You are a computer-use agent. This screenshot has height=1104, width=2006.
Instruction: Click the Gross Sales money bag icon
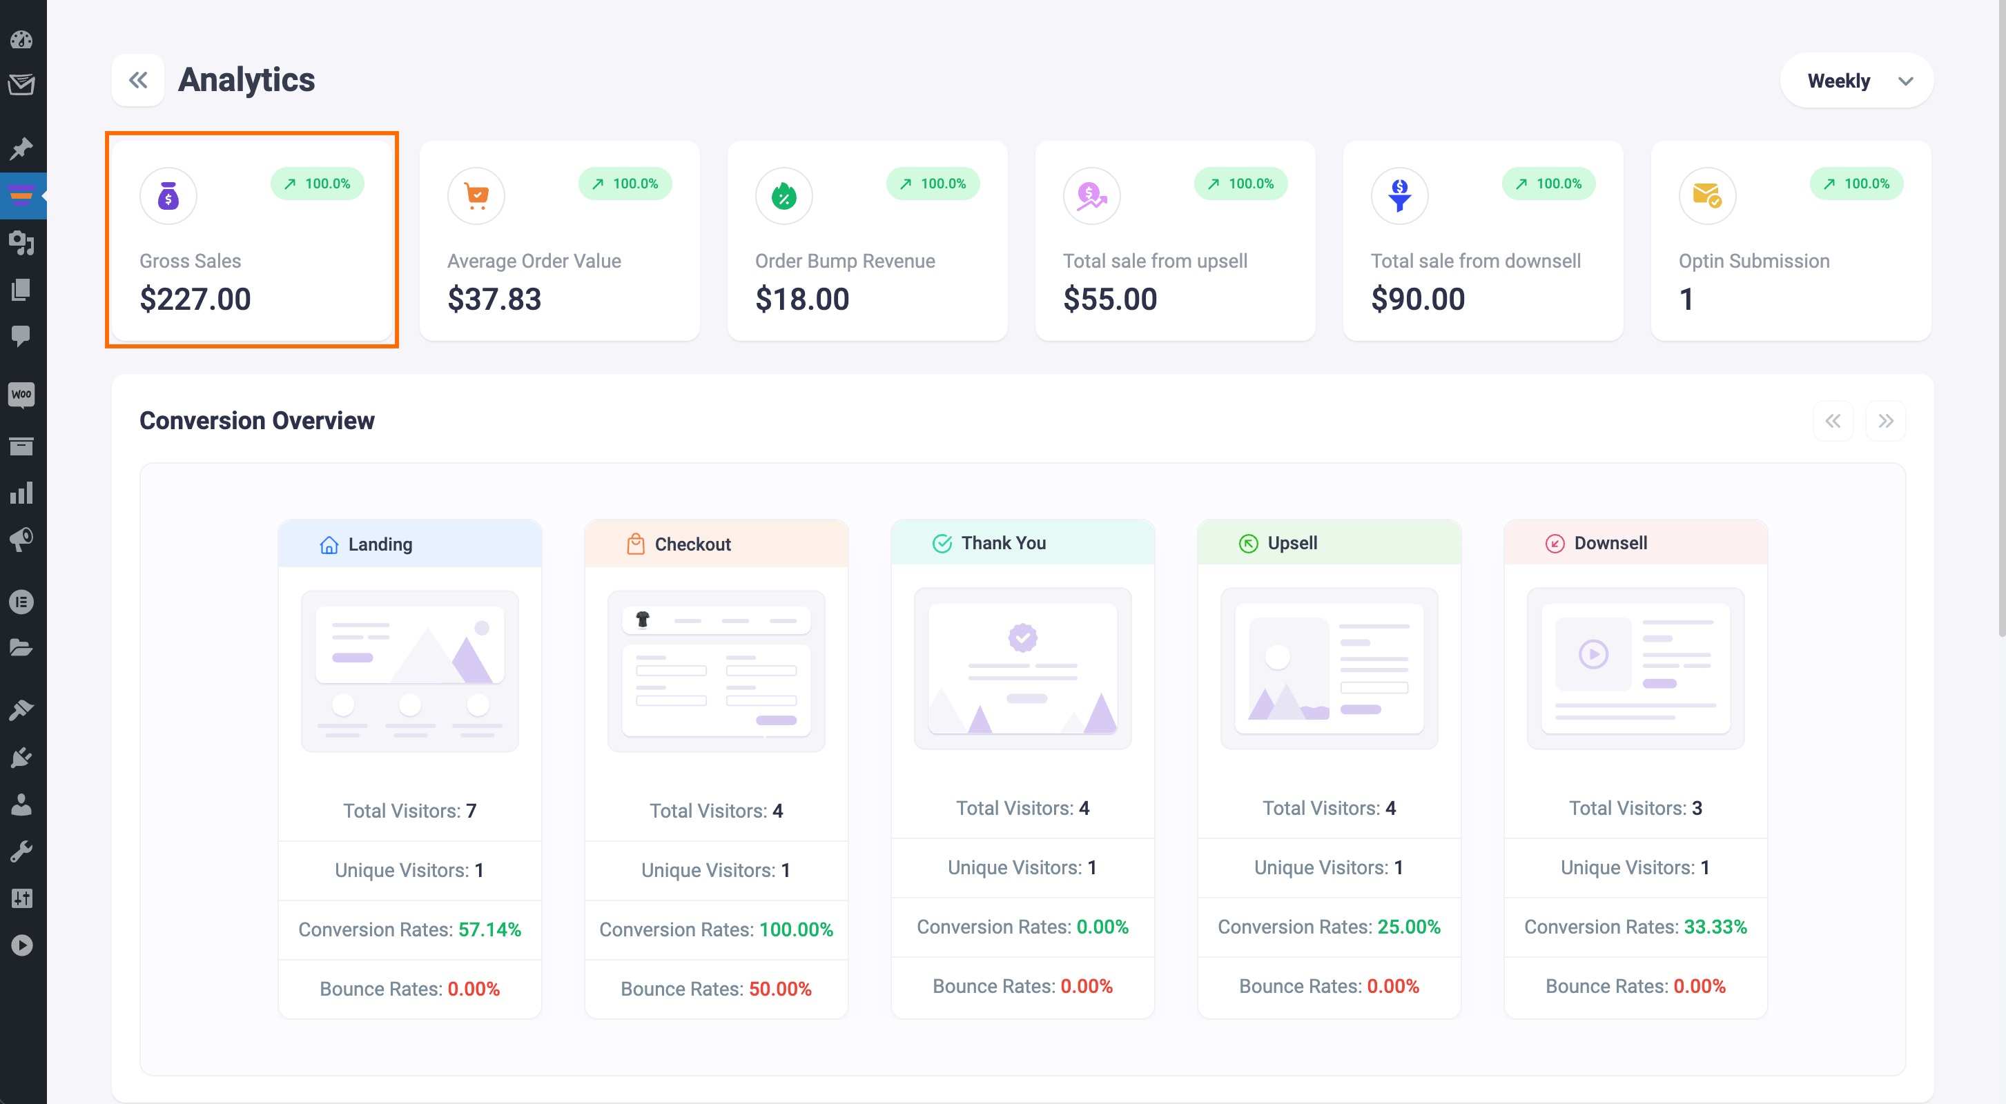point(168,196)
